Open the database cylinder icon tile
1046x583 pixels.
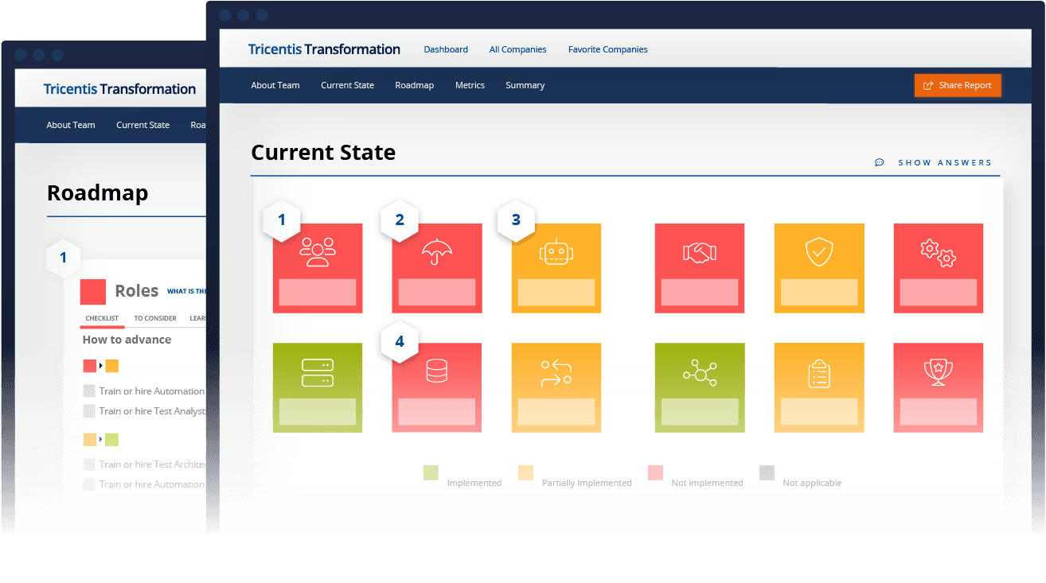click(437, 387)
